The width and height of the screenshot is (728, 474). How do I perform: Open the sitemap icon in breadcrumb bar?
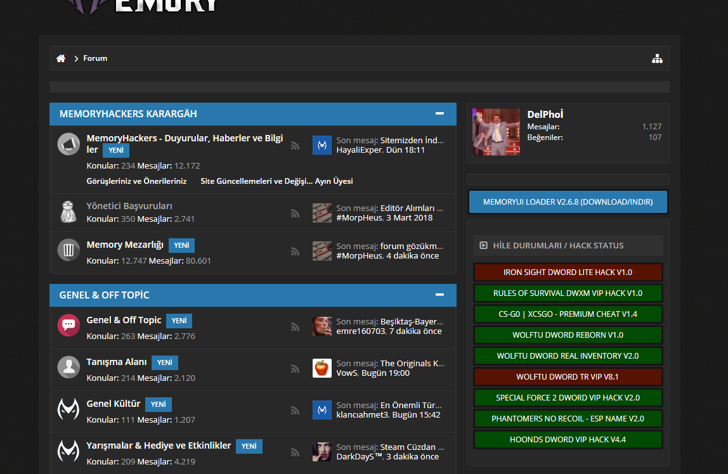[657, 58]
